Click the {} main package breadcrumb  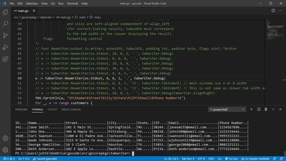(x=80, y=17)
